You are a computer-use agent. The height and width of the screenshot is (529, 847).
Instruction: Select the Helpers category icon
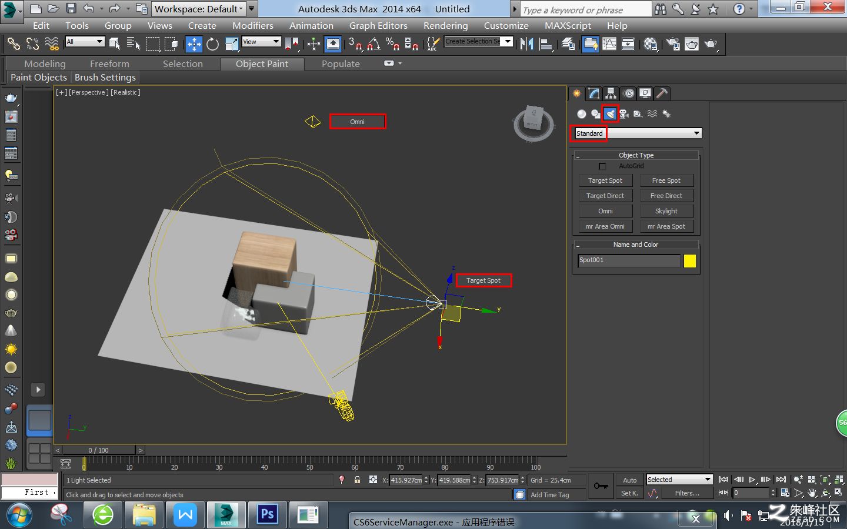coord(638,114)
